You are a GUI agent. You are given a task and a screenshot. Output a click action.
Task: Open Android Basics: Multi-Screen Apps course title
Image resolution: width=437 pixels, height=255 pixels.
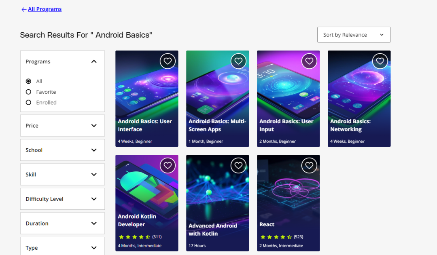[217, 125]
